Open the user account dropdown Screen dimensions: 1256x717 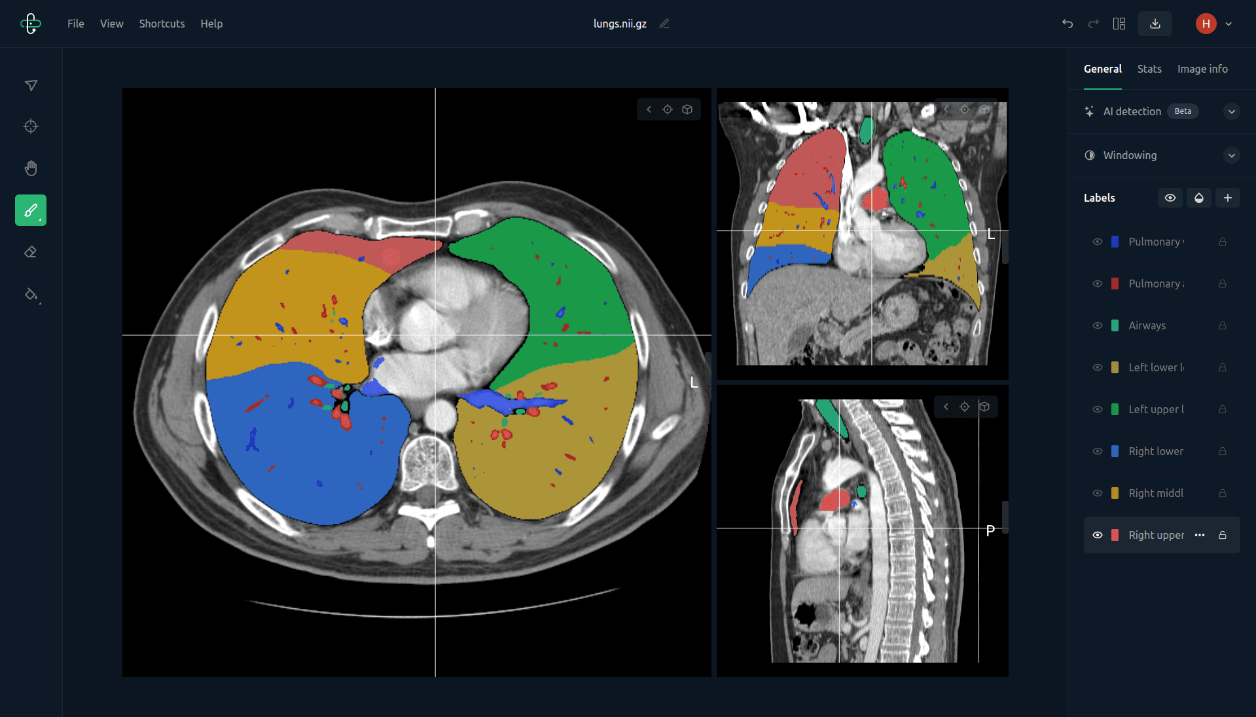[1229, 24]
